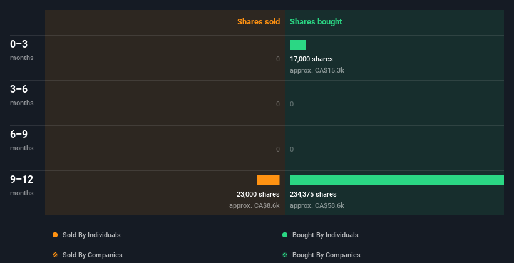
Task: Click the striped Bought By Companies legend icon
Action: 285,255
